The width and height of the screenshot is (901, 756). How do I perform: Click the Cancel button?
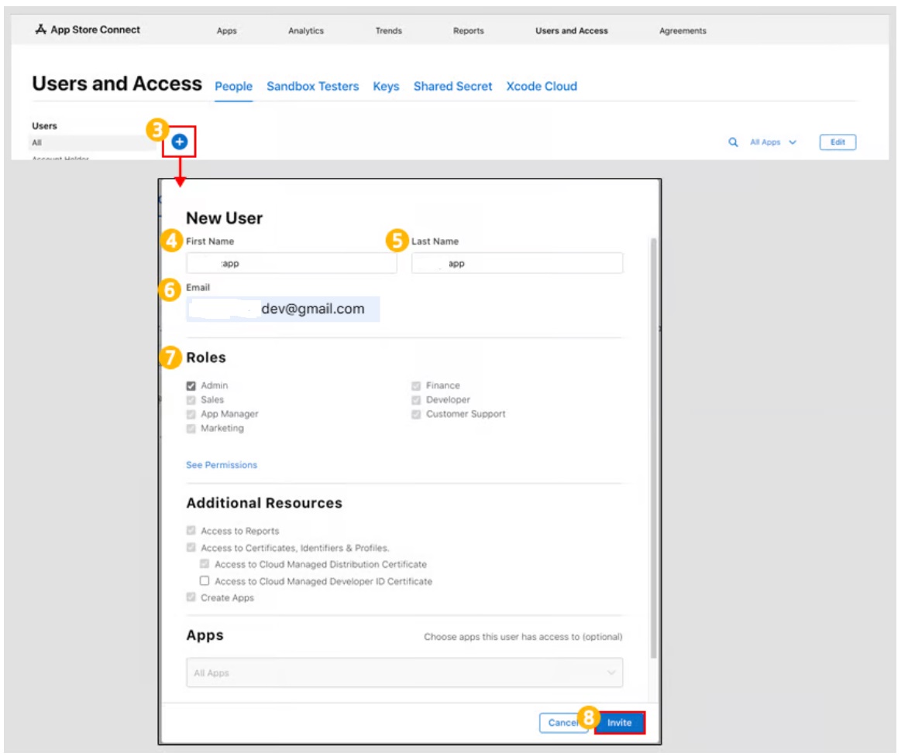click(563, 723)
